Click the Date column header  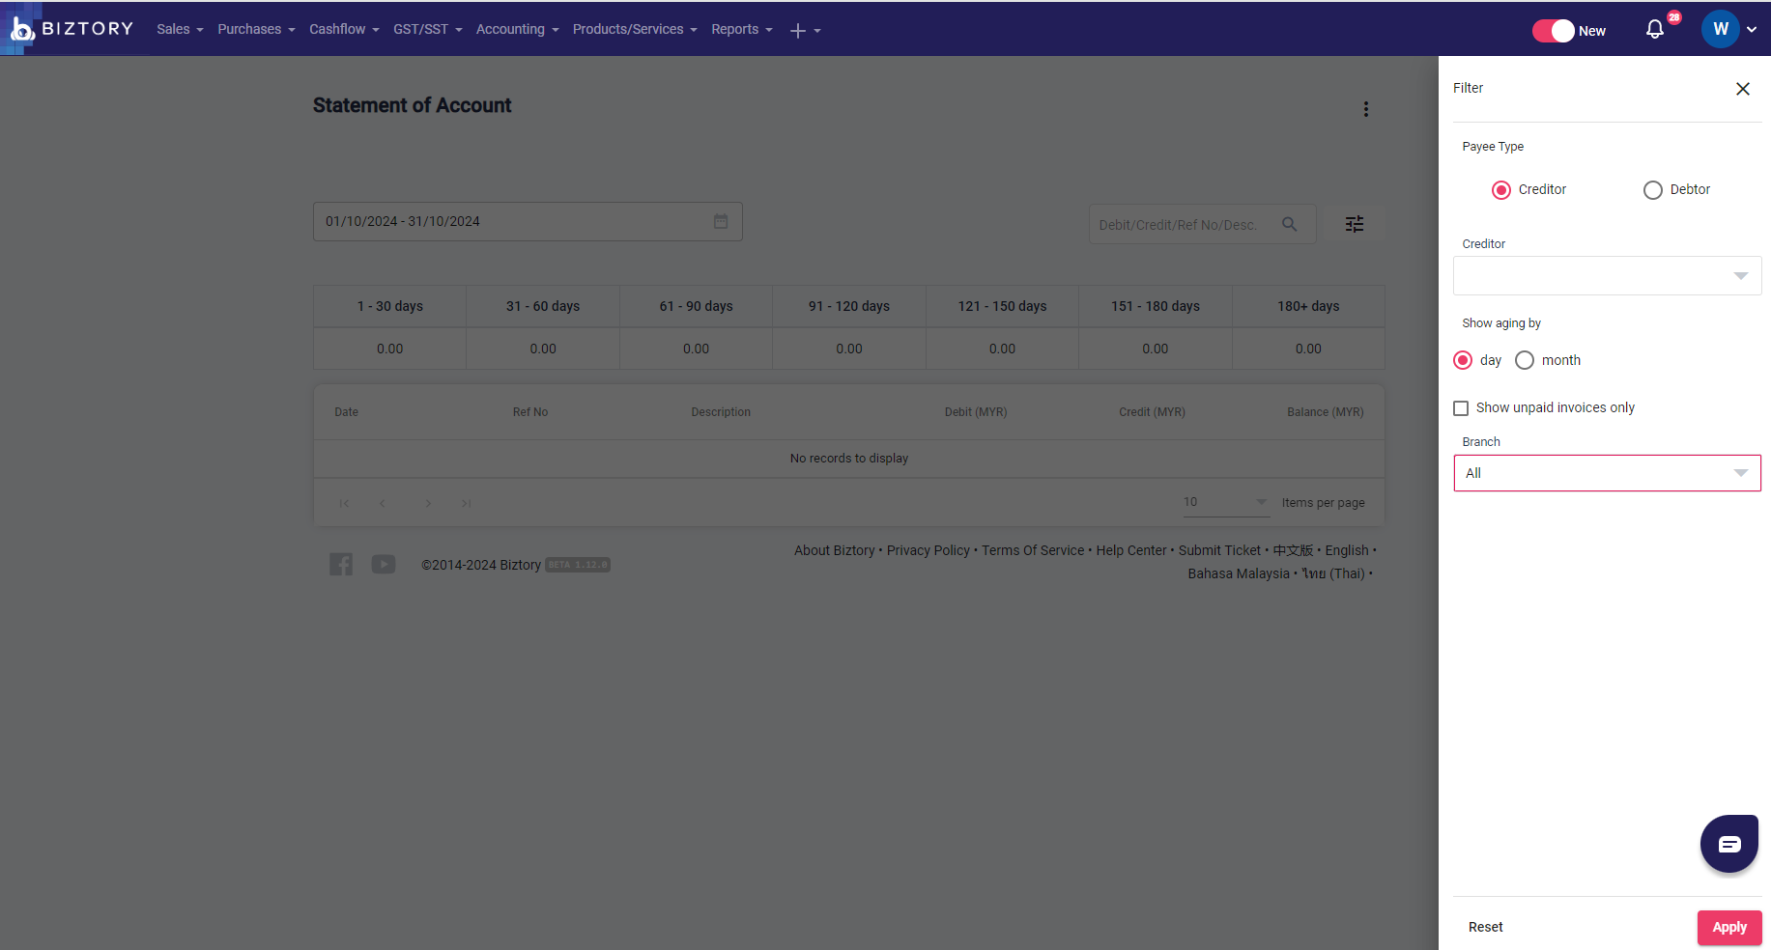[x=346, y=412]
